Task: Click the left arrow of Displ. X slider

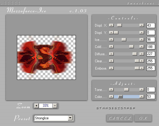Action: (x=111, y=25)
